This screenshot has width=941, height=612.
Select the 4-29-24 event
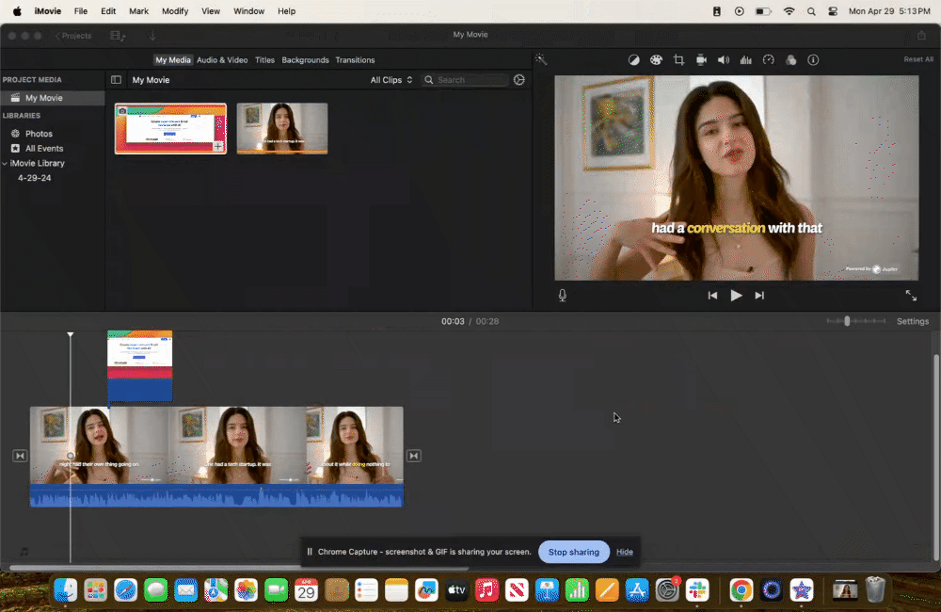click(x=34, y=178)
